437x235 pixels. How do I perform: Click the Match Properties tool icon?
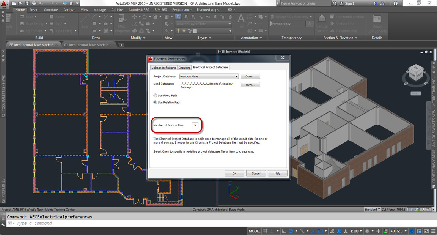click(x=122, y=19)
